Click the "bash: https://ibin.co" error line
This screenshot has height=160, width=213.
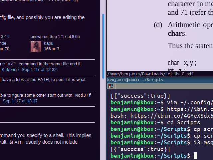(162, 116)
